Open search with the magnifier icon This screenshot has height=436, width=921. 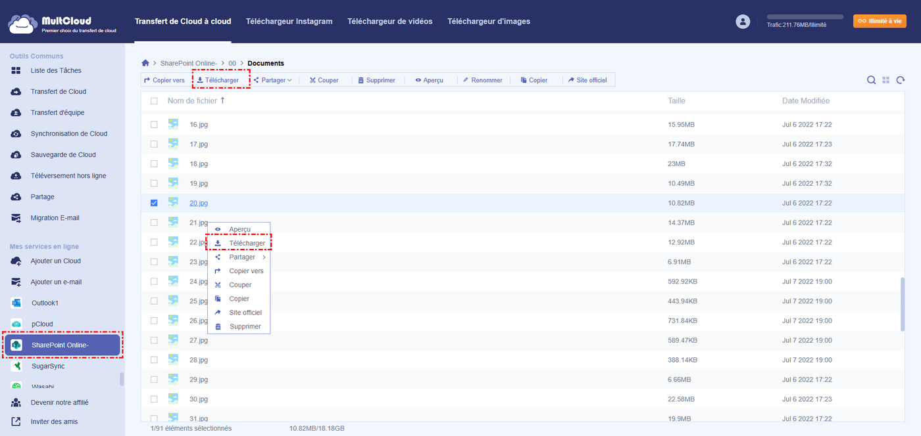tap(871, 80)
